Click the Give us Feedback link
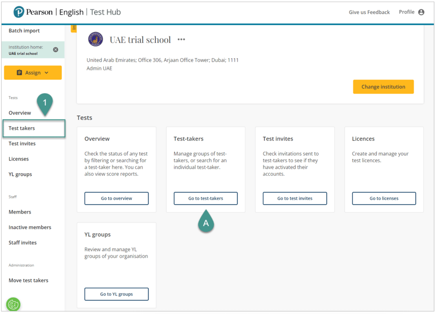435x314 pixels. 369,12
